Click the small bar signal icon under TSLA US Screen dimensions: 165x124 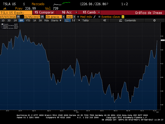[5, 9]
